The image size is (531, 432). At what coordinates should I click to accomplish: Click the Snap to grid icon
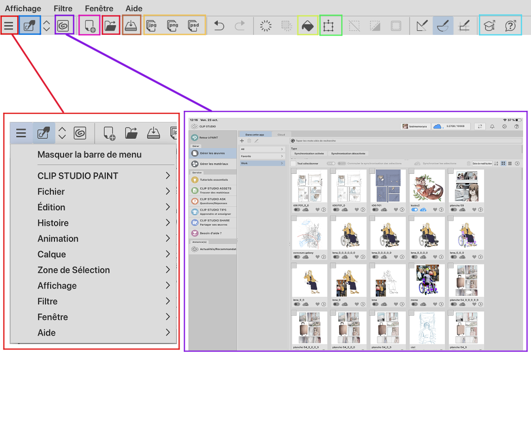464,26
